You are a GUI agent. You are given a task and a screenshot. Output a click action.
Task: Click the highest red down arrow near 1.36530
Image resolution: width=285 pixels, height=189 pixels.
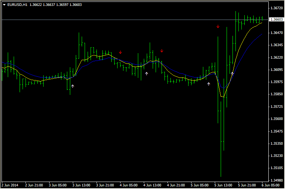click(218, 27)
